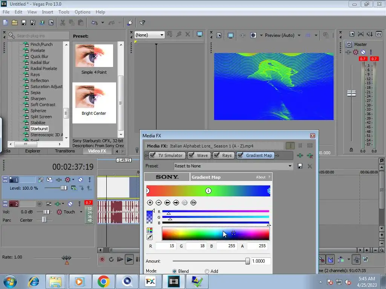
Task: Switch to the Explorer tab
Action: point(32,151)
